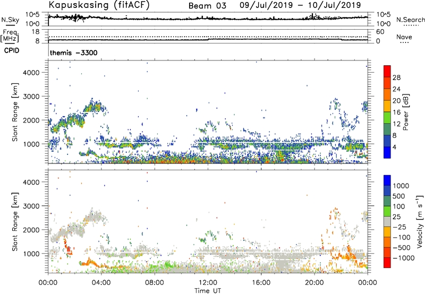This screenshot has width=425, height=294.
Task: Click the 'N.Sky' axis label
Action: (x=10, y=20)
